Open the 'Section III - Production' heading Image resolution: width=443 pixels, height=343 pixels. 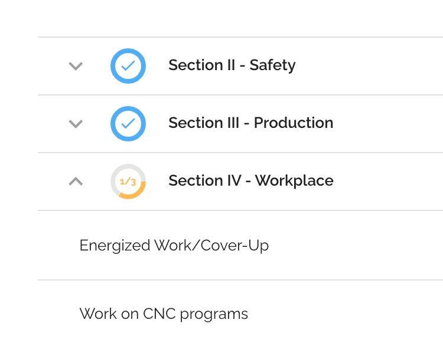tap(250, 123)
